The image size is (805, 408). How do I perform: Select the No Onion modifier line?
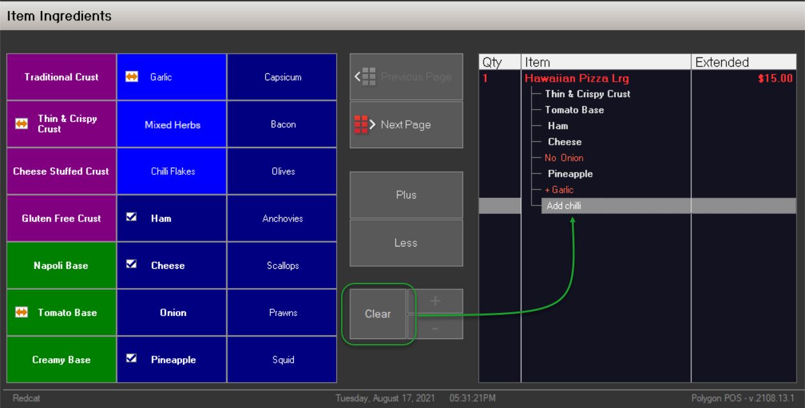pyautogui.click(x=563, y=158)
